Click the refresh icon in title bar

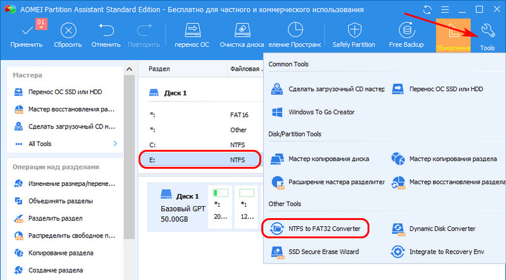pos(428,9)
